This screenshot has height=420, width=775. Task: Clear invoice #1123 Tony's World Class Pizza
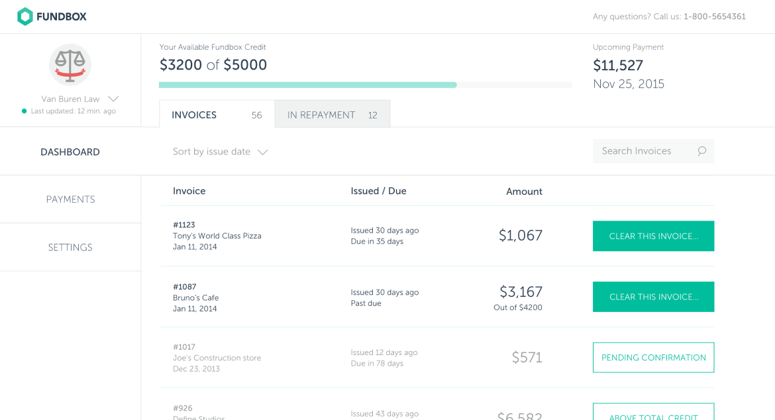[653, 236]
